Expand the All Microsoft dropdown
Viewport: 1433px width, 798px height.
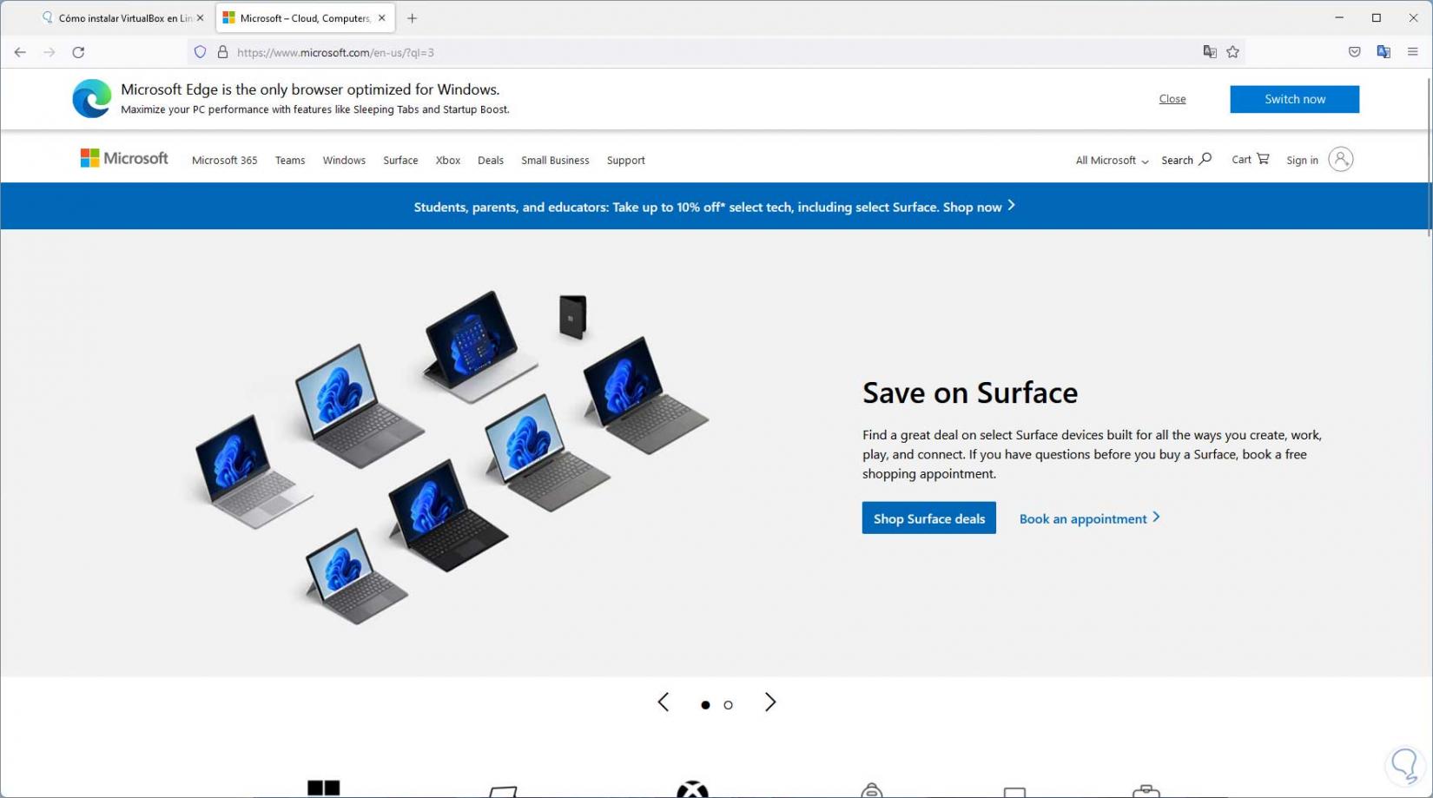click(x=1112, y=161)
